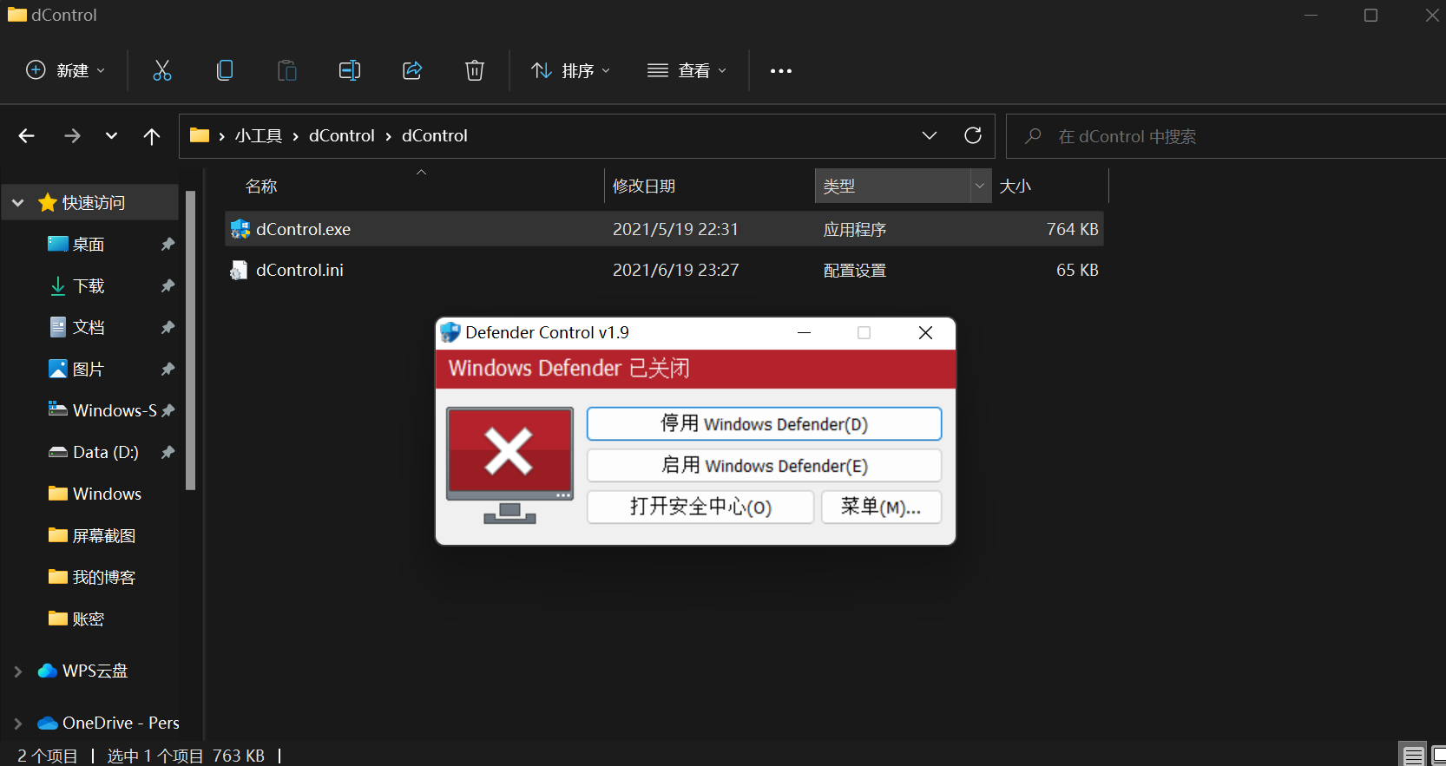Image resolution: width=1446 pixels, height=766 pixels.
Task: Click the Copy icon in Explorer toolbar
Action: tap(225, 70)
